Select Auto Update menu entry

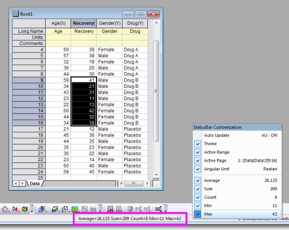click(x=237, y=135)
